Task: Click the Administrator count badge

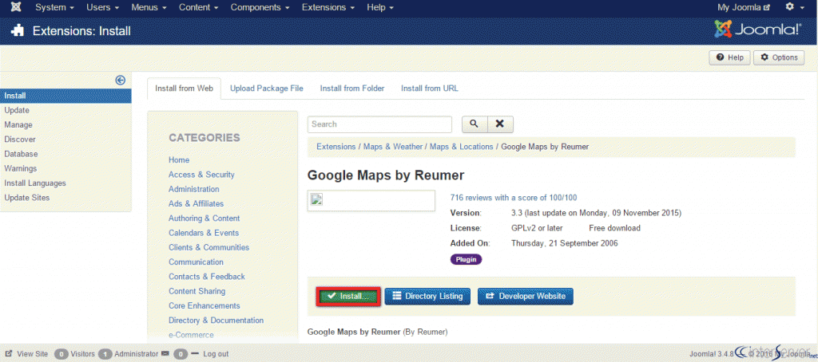Action: tap(105, 354)
